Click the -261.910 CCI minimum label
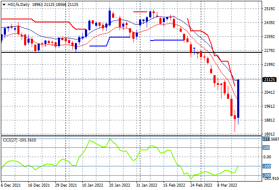Image resolution: width=279 pixels, height=190 pixels. (271, 179)
